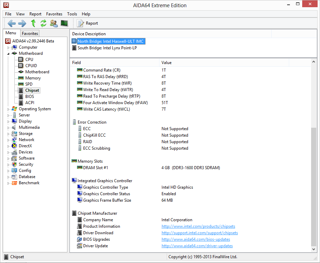Click the vertical scrollbar thumb in details pane
The width and height of the screenshot is (320, 263).
[314, 187]
